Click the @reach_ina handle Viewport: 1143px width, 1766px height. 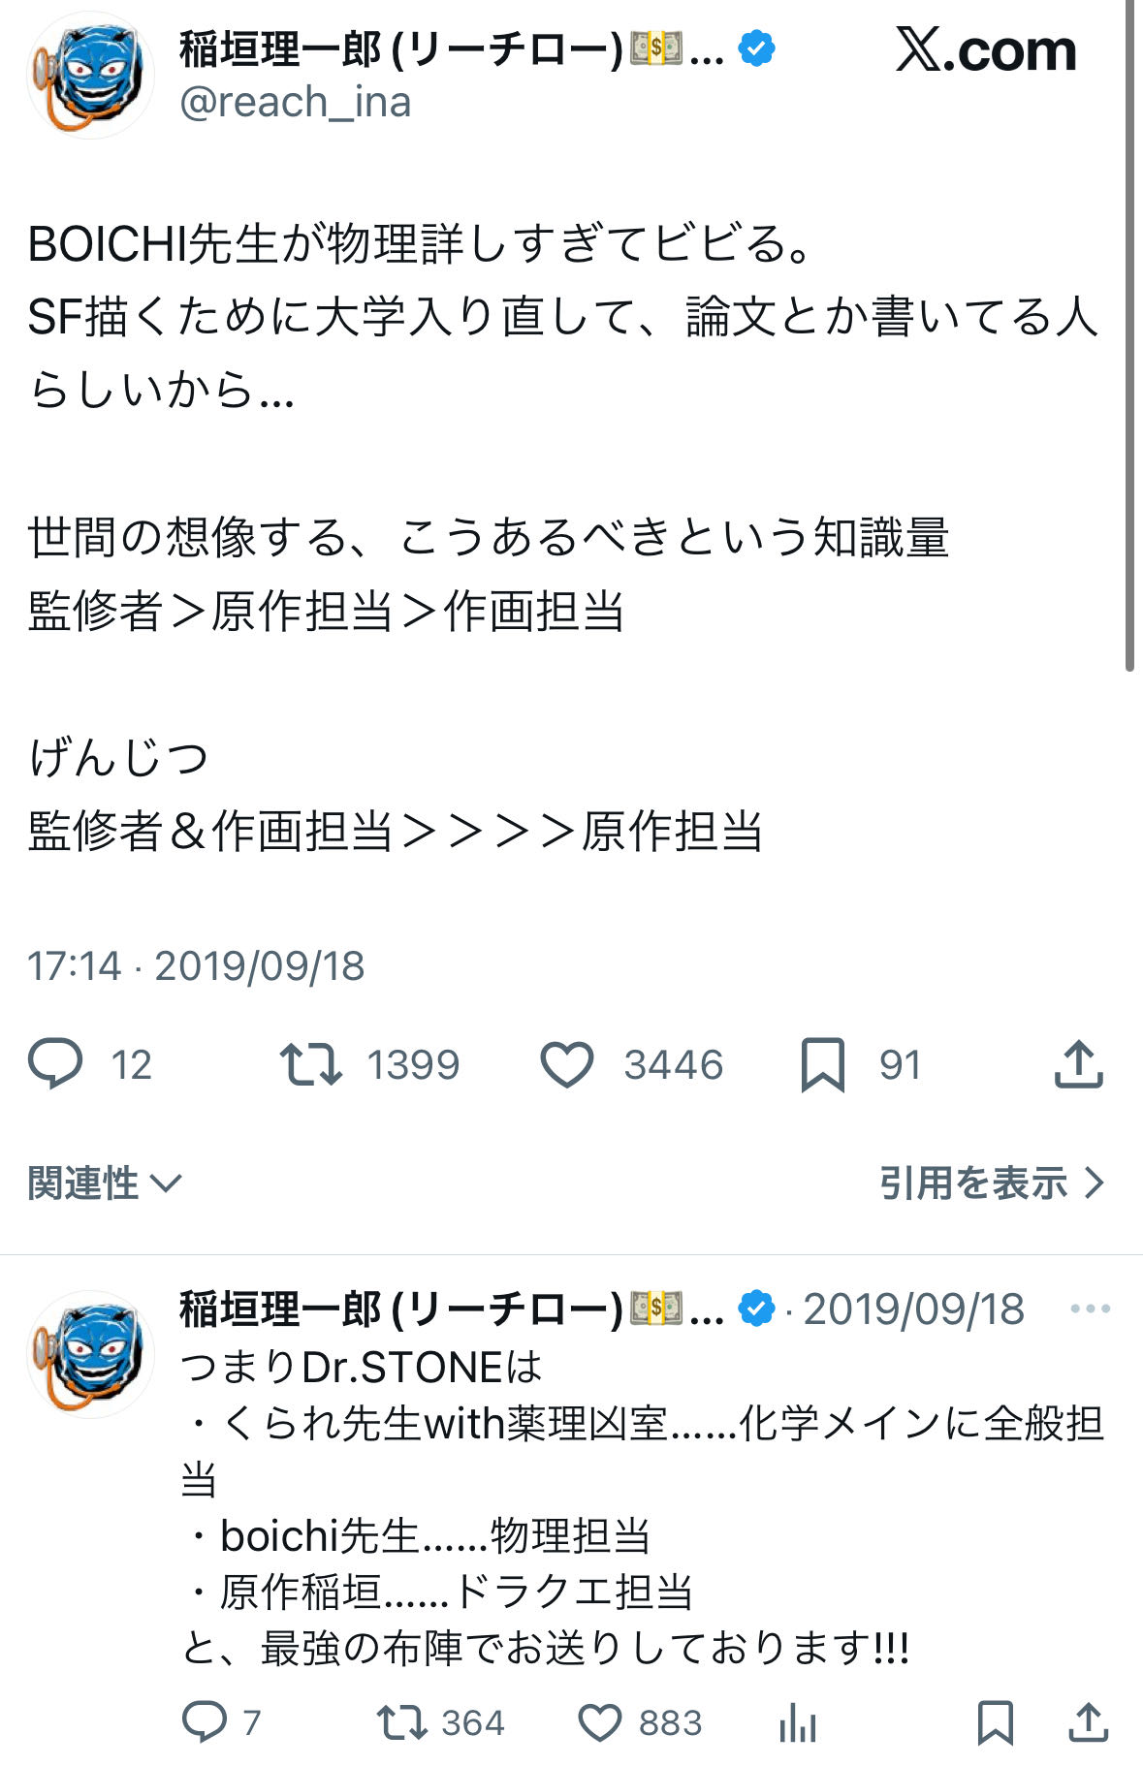pos(296,102)
